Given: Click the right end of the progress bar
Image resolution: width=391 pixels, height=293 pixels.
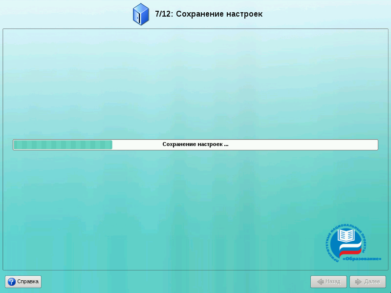Looking at the screenshot, I should [x=375, y=145].
